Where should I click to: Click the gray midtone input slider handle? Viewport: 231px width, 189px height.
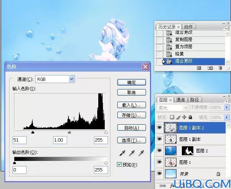pos(69,132)
